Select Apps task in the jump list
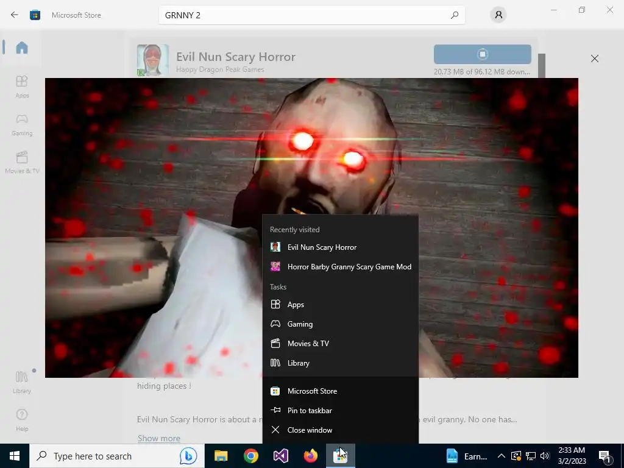 click(340, 305)
